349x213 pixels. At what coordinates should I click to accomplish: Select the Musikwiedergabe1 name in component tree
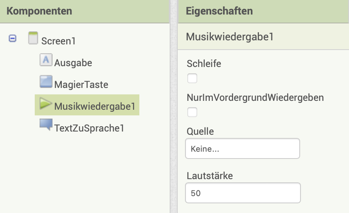(95, 106)
